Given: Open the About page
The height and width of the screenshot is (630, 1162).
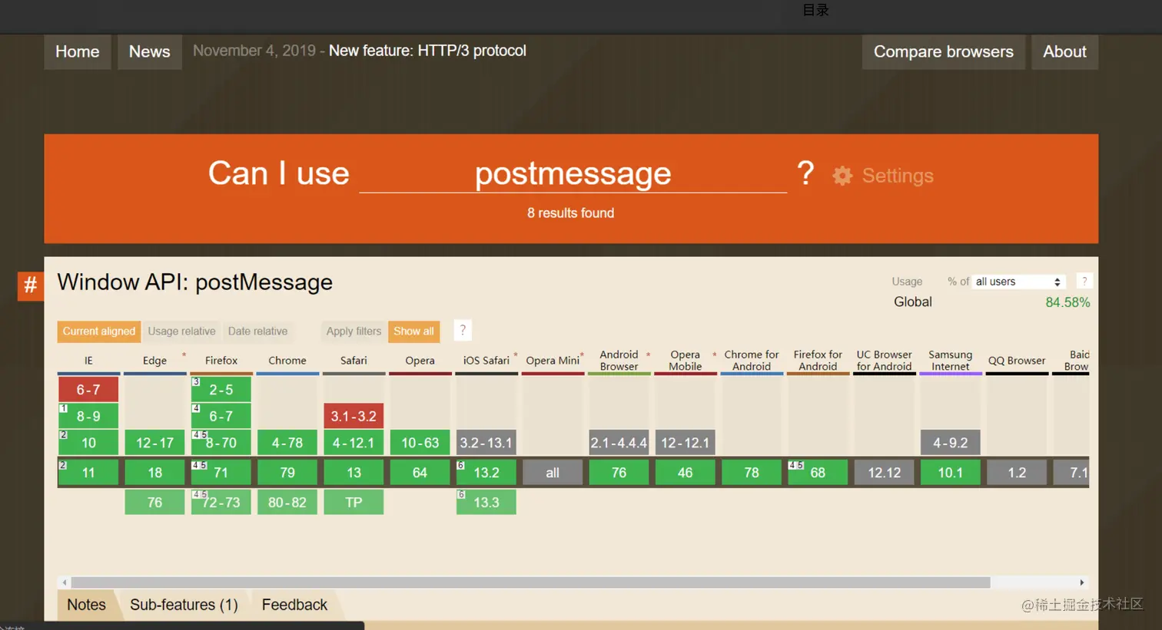Looking at the screenshot, I should 1064,51.
